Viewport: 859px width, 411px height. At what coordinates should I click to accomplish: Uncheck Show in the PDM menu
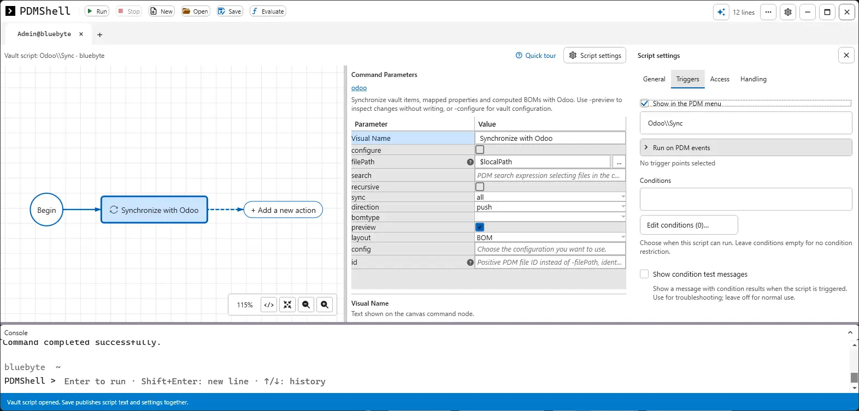645,103
